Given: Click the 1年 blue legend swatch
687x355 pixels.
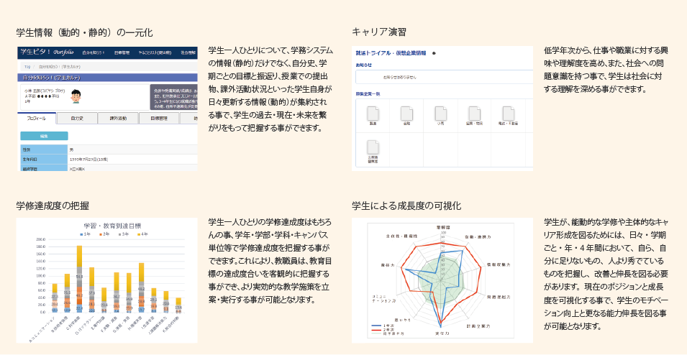Looking at the screenshot, I should (x=81, y=234).
